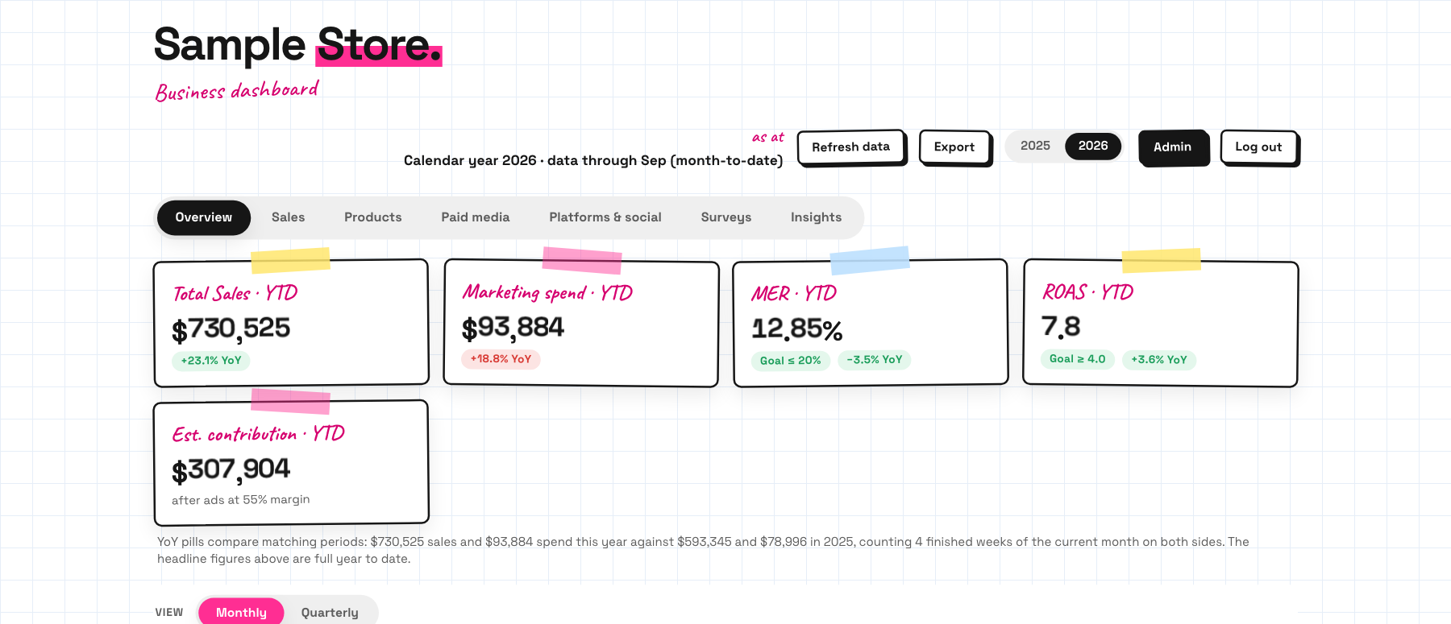Open the Admin panel

pos(1173,147)
